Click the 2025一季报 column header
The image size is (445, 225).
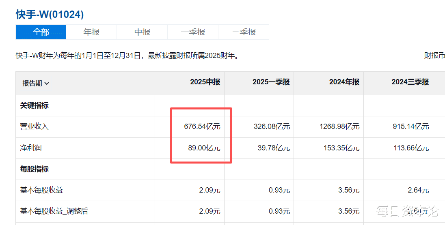click(x=271, y=82)
